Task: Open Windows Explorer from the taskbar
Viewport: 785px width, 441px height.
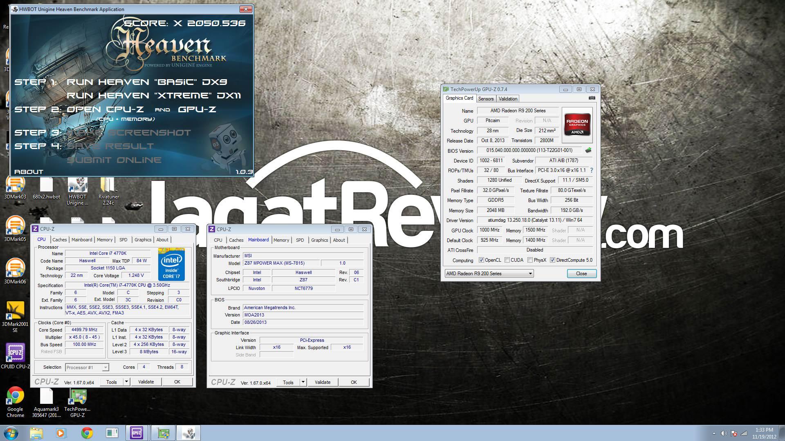Action: coord(36,433)
